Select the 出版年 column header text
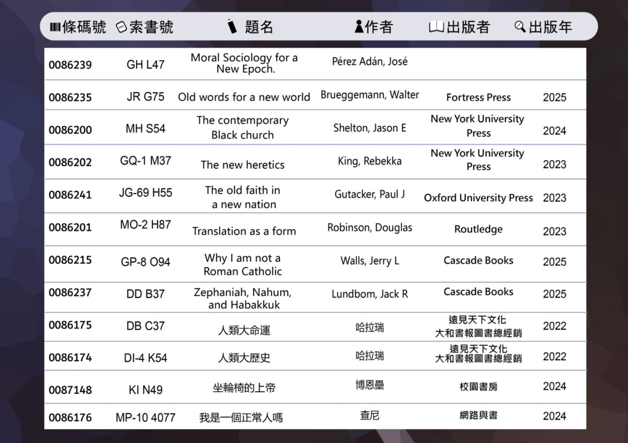 click(551, 27)
